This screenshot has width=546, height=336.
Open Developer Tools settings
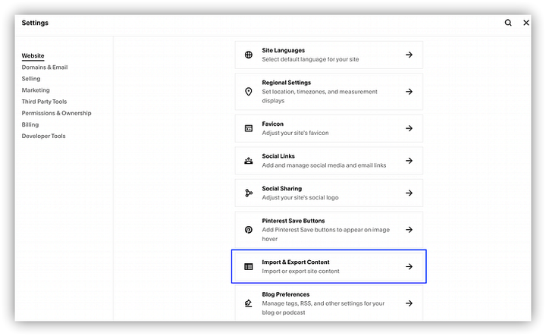[43, 136]
